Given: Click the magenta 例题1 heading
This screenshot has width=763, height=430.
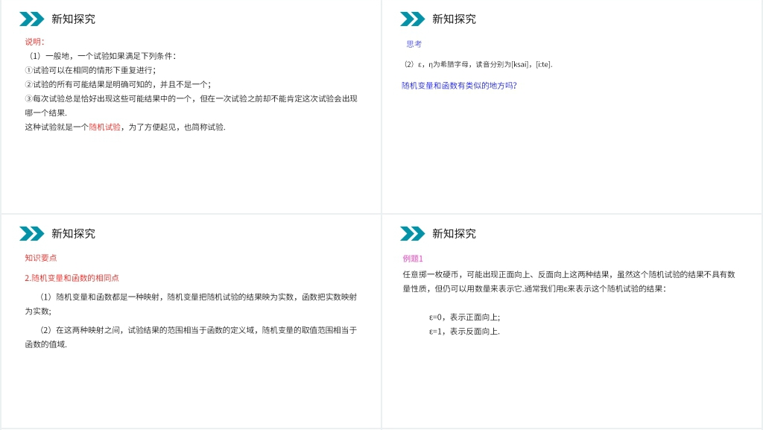Looking at the screenshot, I should (413, 259).
